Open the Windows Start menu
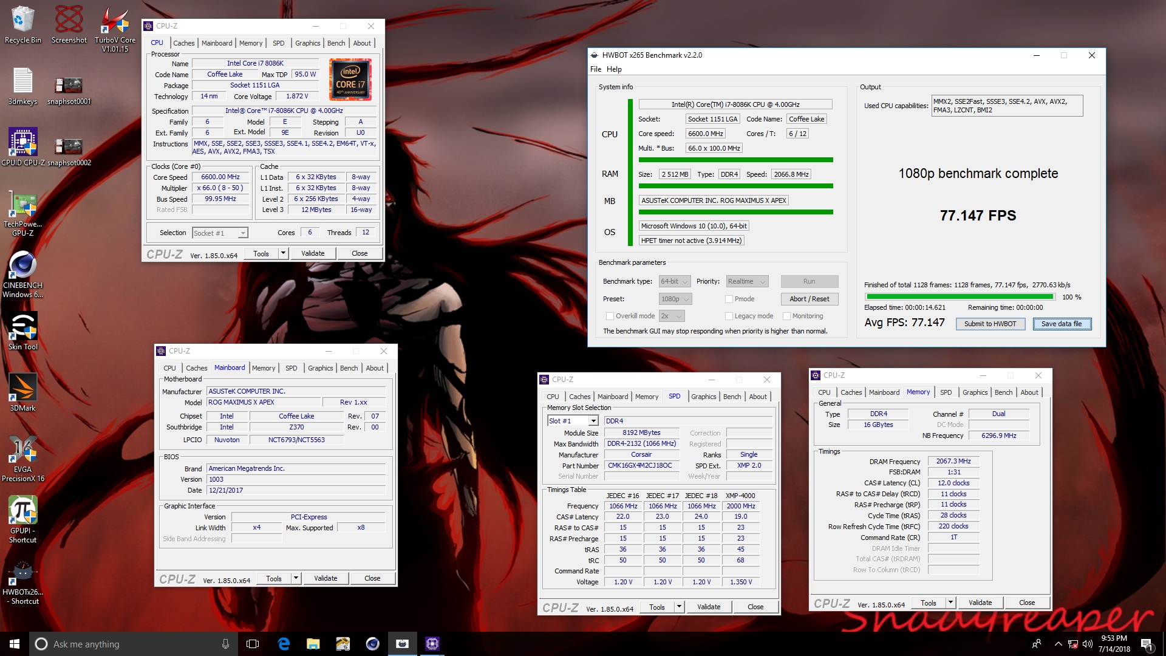This screenshot has width=1166, height=656. tap(15, 644)
